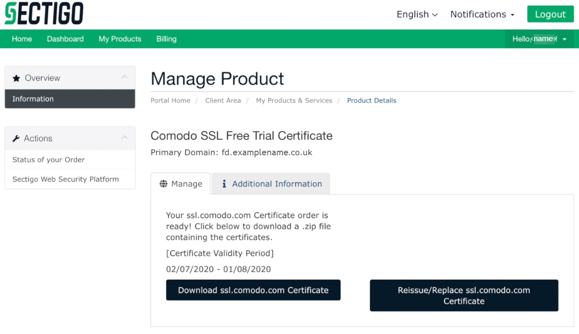Download ssl.comodo.com Certificate

tap(253, 290)
